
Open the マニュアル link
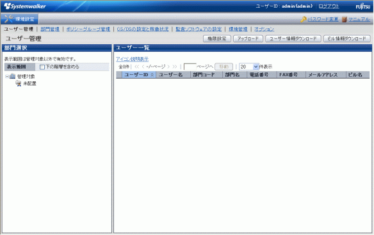359,19
